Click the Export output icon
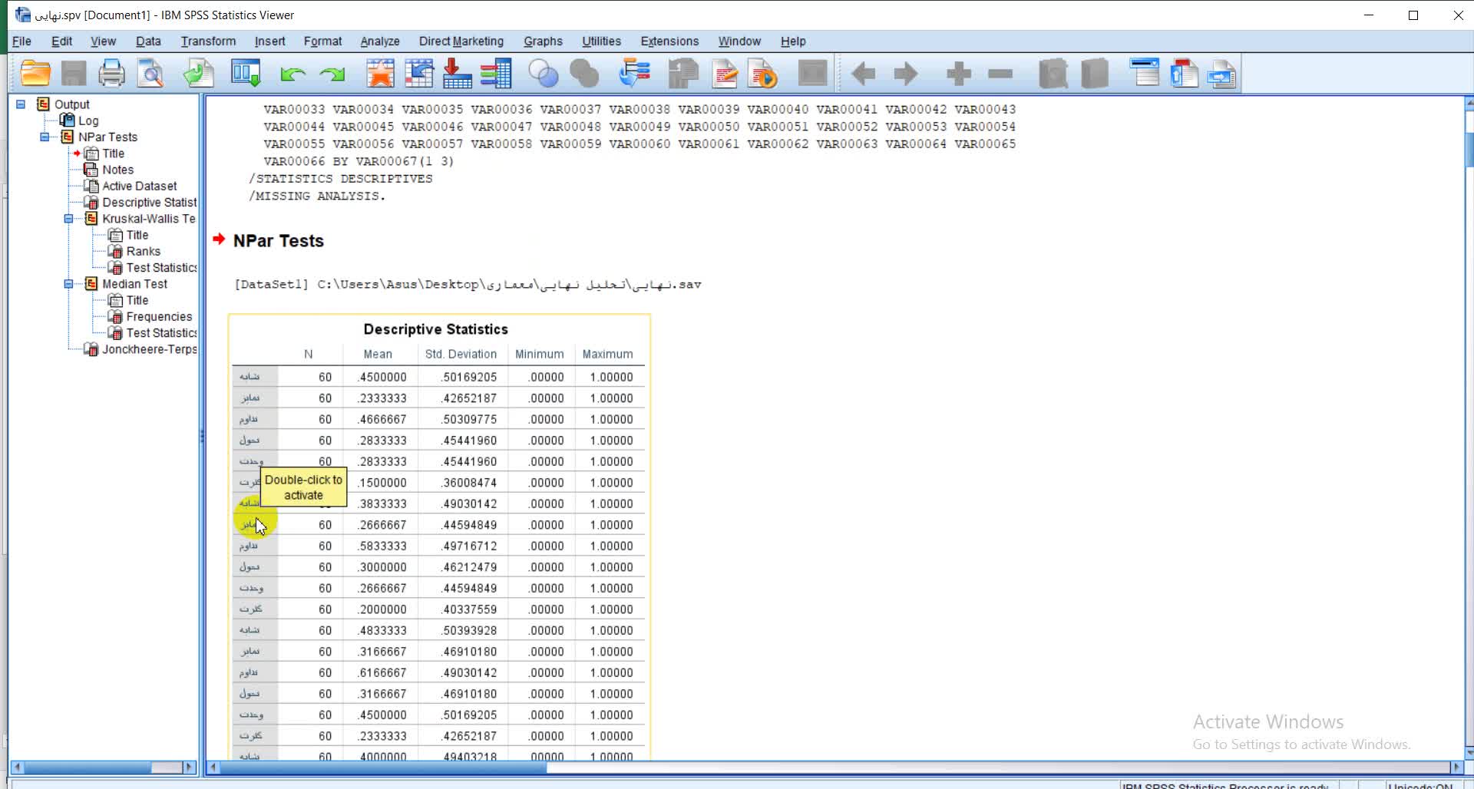 click(x=198, y=74)
